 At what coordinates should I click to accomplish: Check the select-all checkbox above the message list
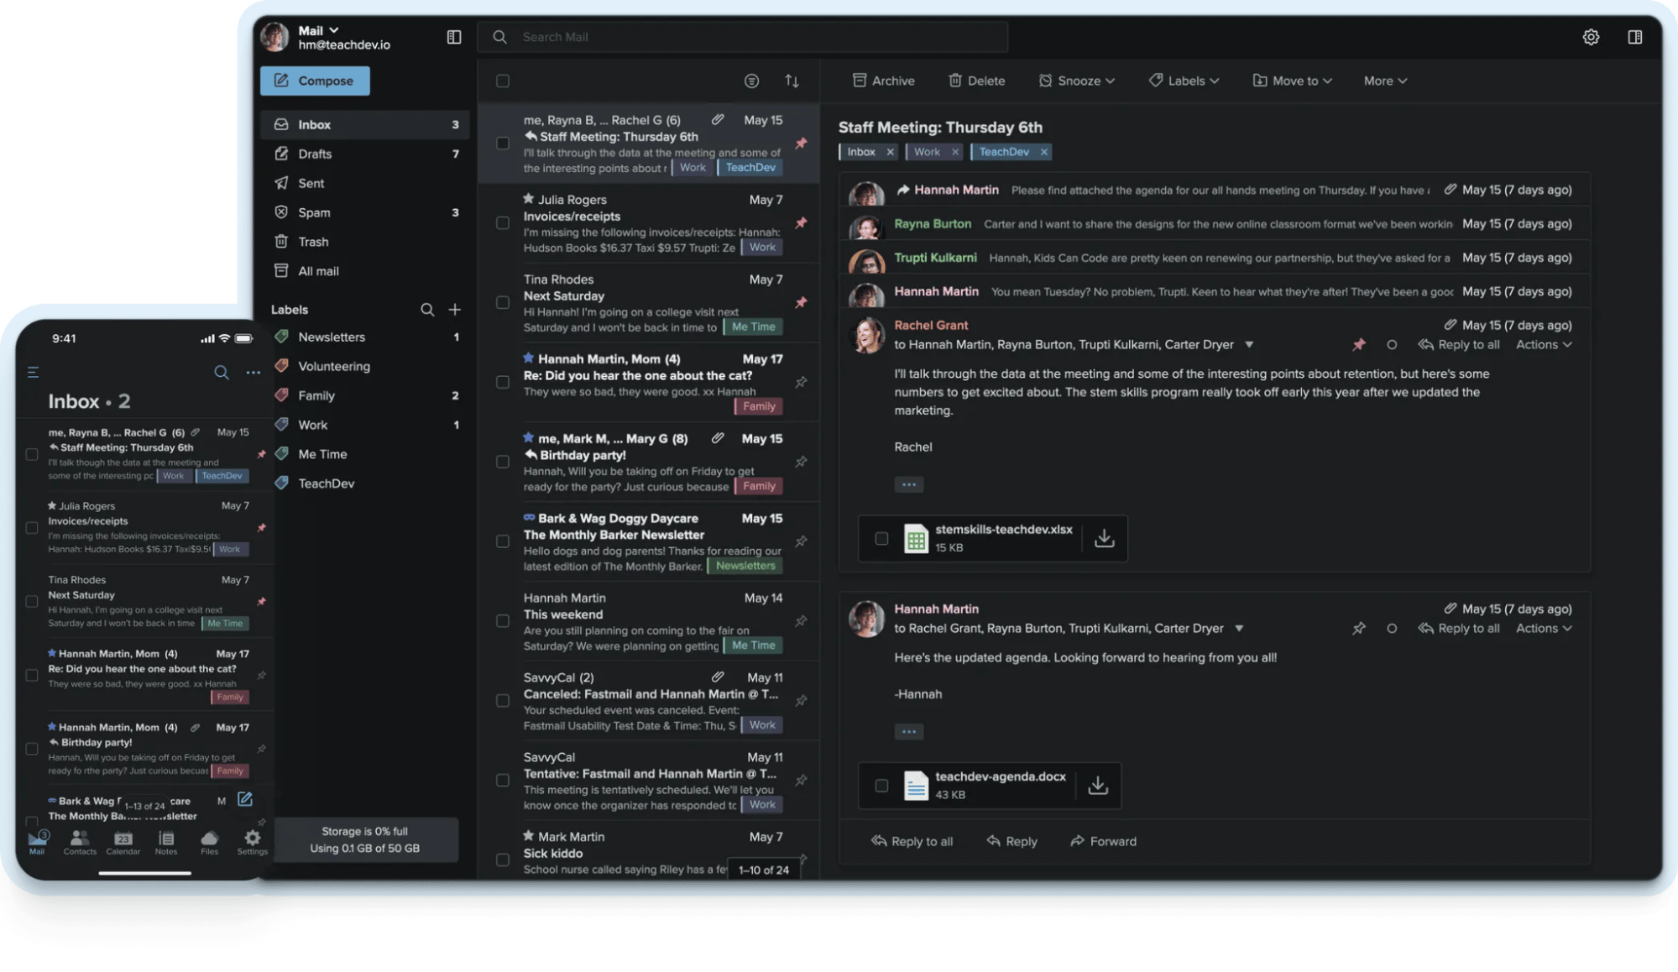tap(503, 81)
